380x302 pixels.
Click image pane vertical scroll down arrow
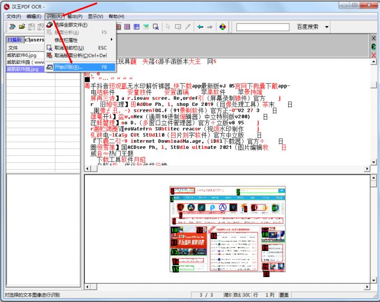click(x=373, y=280)
